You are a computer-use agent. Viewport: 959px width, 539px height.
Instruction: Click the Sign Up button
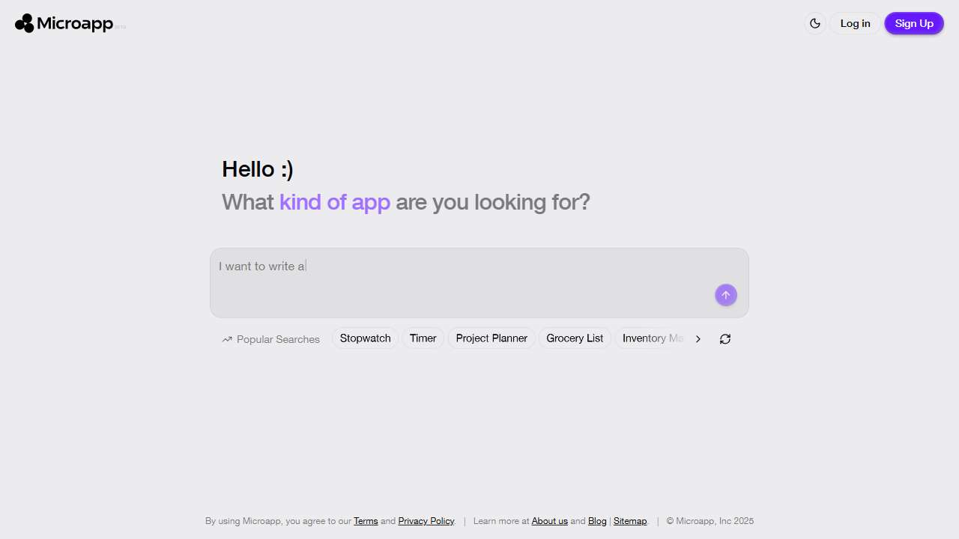[913, 23]
